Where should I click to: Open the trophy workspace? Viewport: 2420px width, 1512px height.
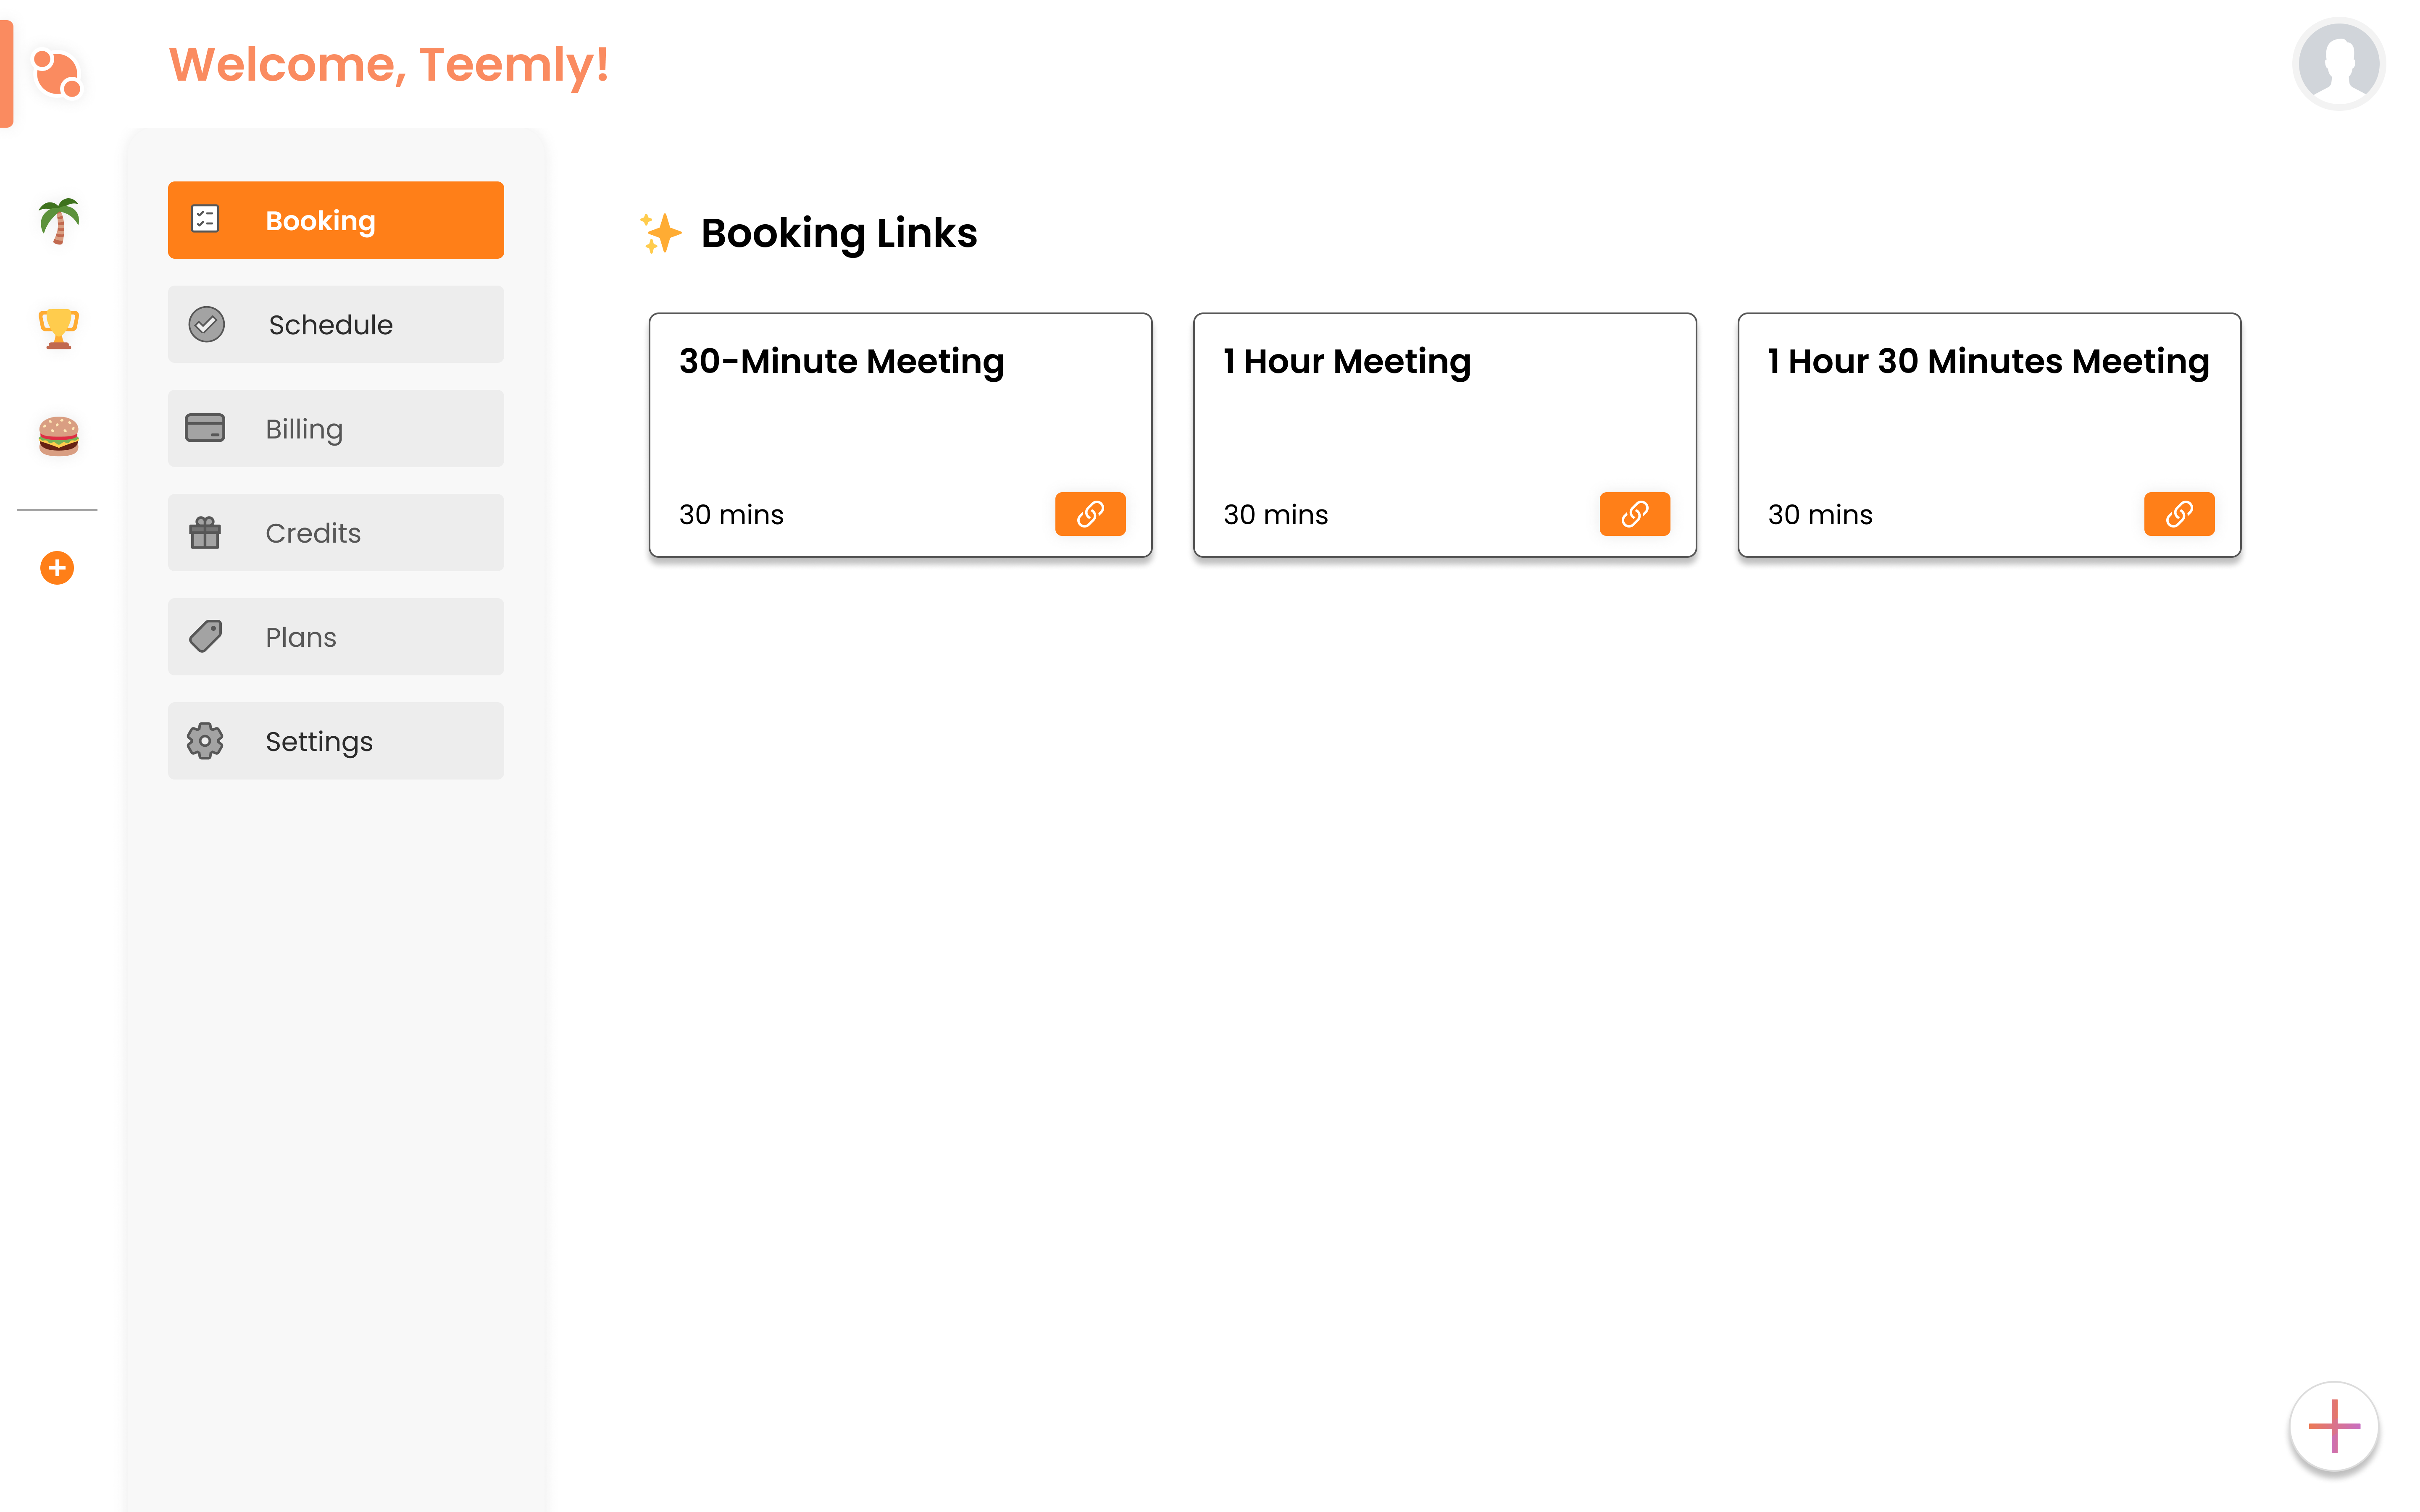click(x=58, y=329)
